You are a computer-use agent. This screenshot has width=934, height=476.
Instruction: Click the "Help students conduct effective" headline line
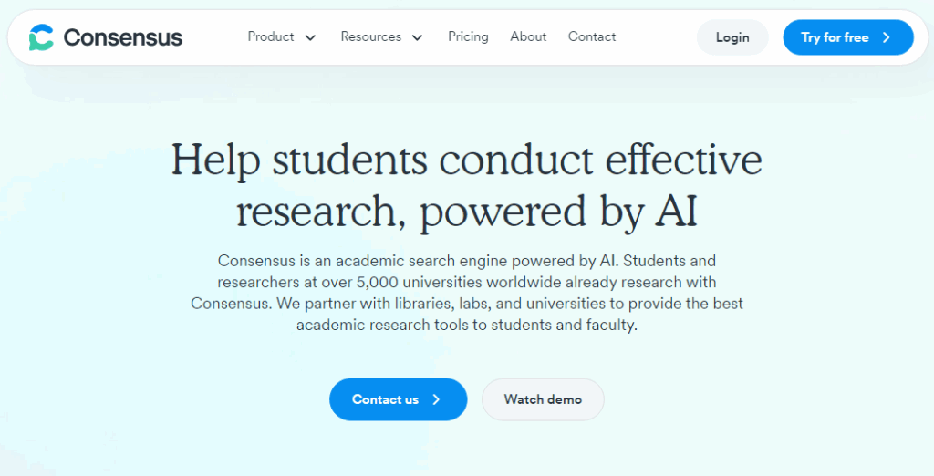coord(466,160)
